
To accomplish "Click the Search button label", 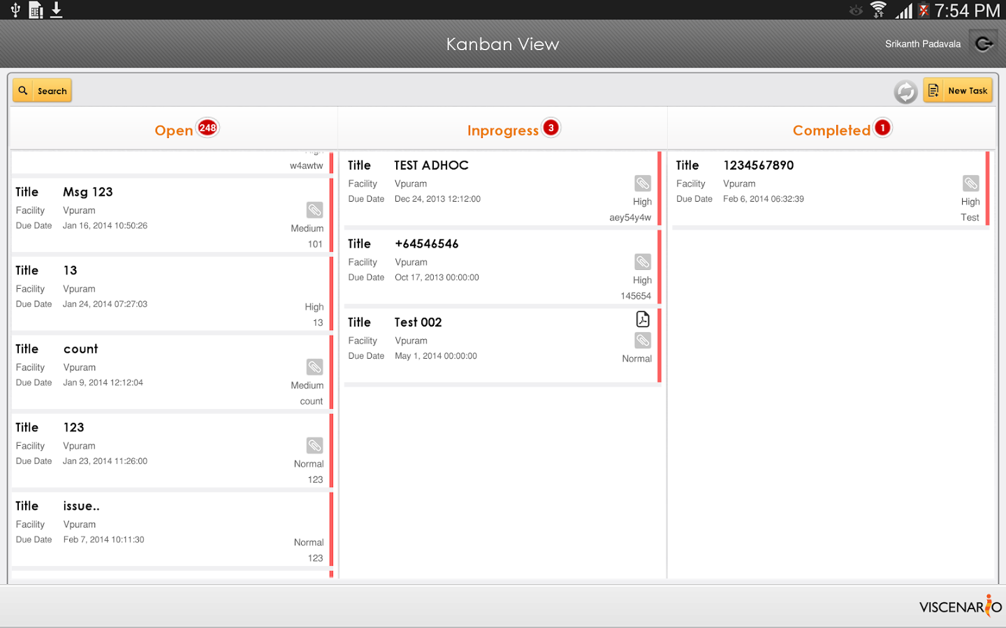I will click(x=52, y=91).
